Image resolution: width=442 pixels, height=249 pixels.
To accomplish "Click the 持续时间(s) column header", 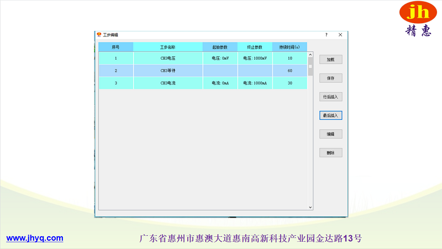I will (290, 47).
